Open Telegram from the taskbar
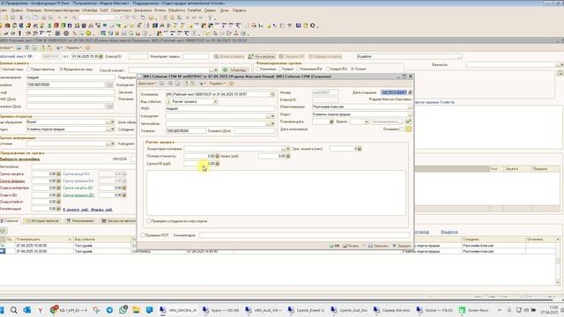 coord(109,310)
